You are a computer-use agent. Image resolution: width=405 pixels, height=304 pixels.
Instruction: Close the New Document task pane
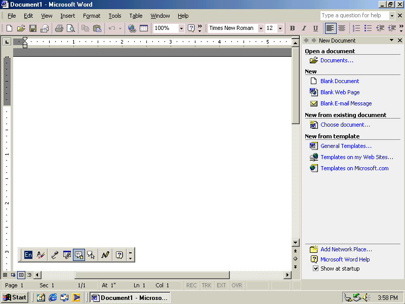[x=400, y=41]
